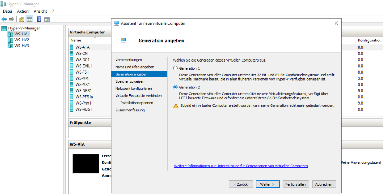Viewport: 383px width, 194px height.
Task: Click the VM icon next to WS-PFS1a
Action: (72, 97)
